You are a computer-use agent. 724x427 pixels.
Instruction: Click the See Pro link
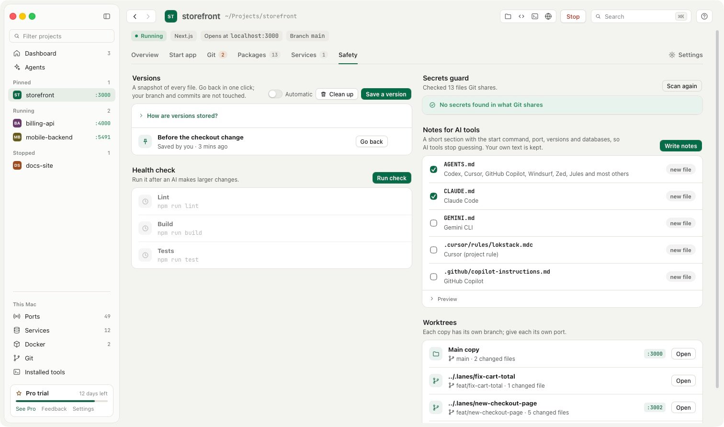tap(26, 409)
